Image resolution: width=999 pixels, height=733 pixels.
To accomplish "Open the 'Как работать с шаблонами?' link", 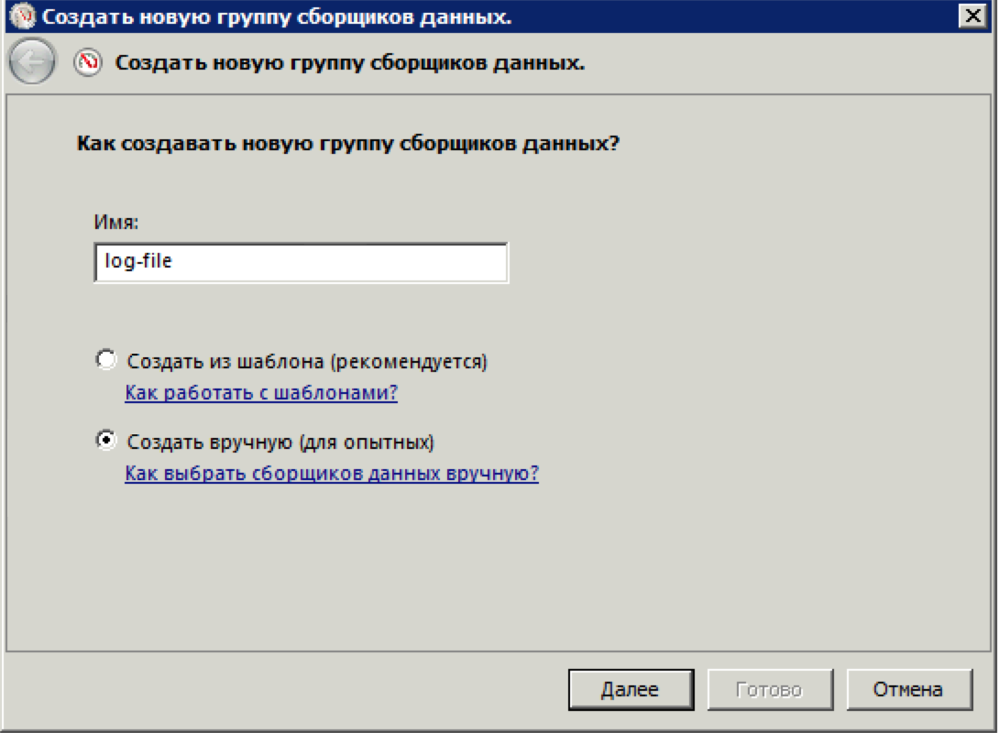I will point(261,393).
